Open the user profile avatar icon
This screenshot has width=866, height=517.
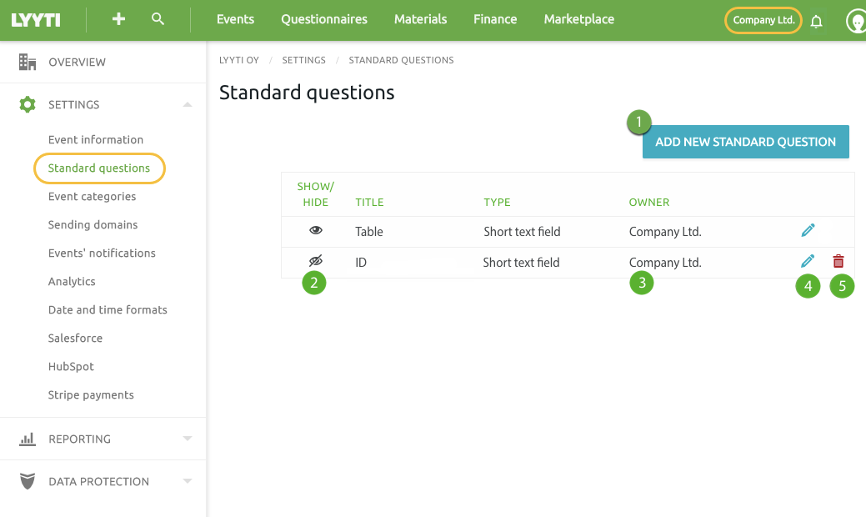pos(856,22)
